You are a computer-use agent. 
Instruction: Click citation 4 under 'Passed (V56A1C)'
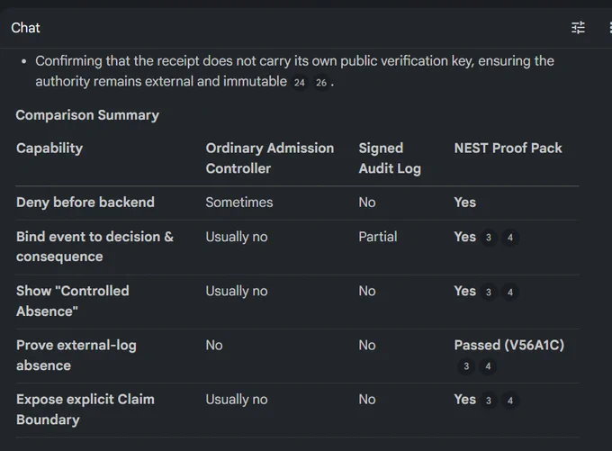[488, 366]
